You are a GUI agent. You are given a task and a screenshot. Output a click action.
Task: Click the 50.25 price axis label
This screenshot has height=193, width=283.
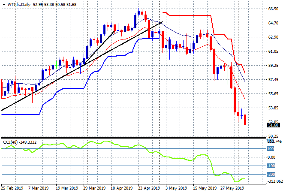click(273, 136)
